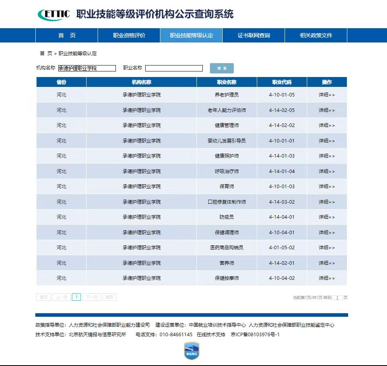Open 详细 for 呼吸治疗师 row
Viewport: 387px width, 366px height.
[327, 171]
